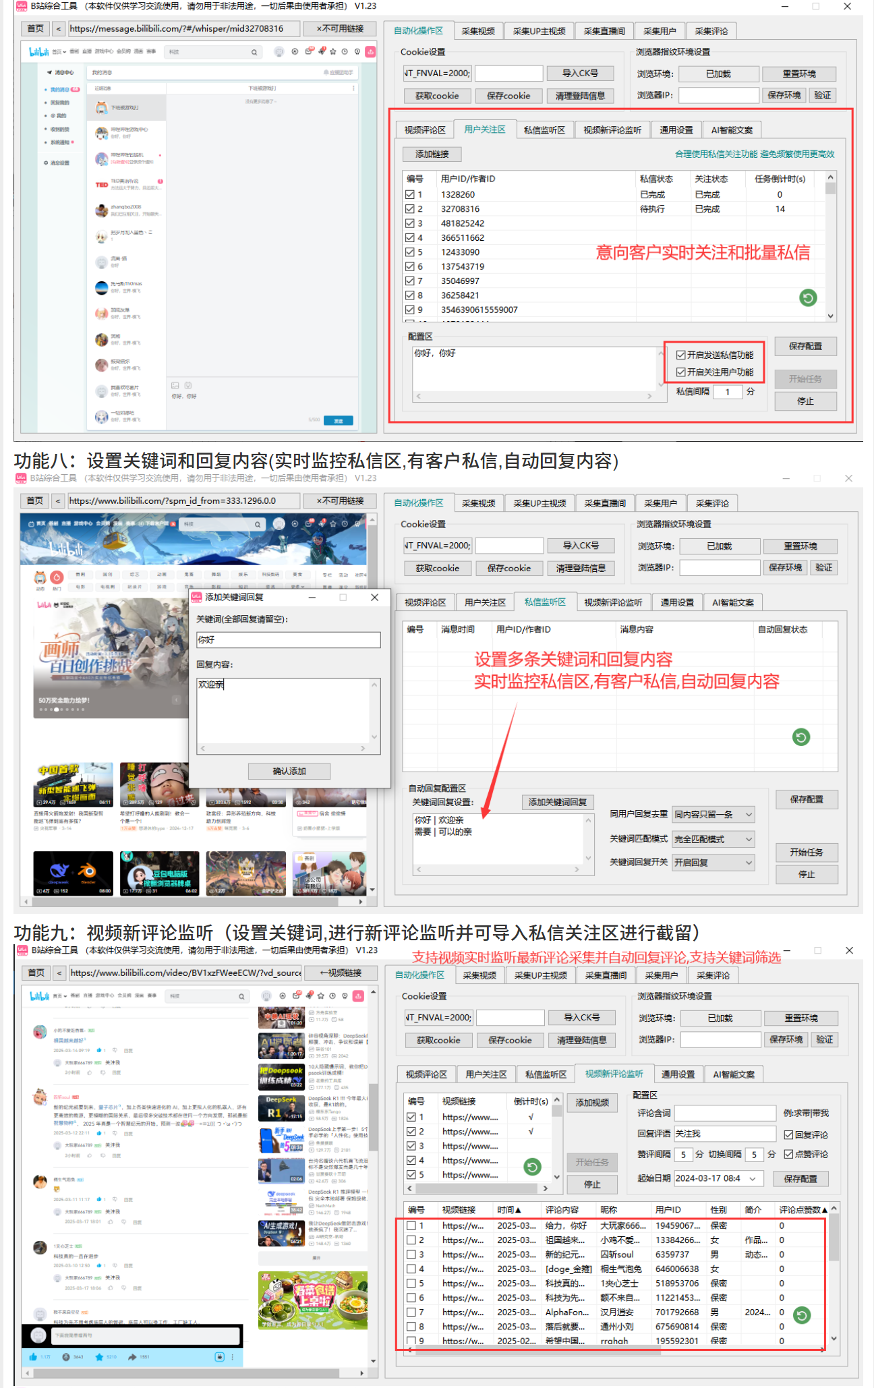Open 关键词匹配模式 dropdown
The width and height of the screenshot is (874, 1388).
click(713, 839)
